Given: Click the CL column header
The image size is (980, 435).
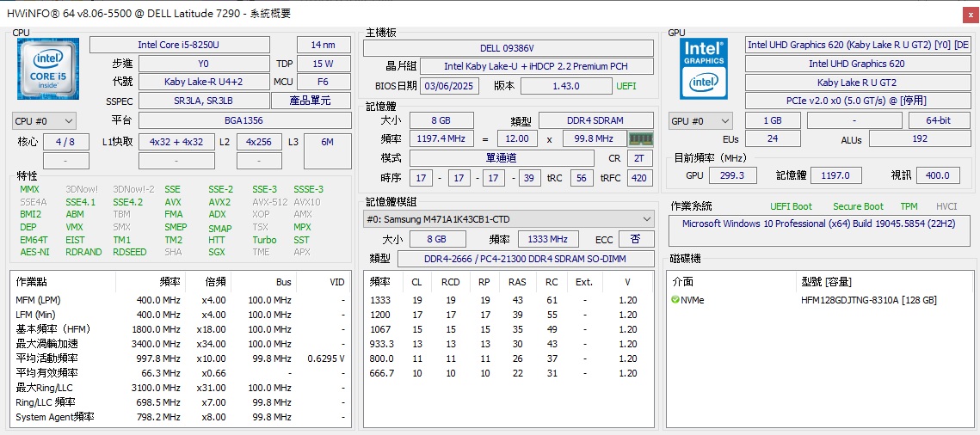Looking at the screenshot, I should tap(417, 282).
